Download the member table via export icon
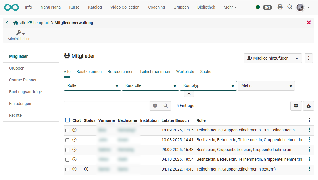The width and height of the screenshot is (318, 180). point(309,106)
